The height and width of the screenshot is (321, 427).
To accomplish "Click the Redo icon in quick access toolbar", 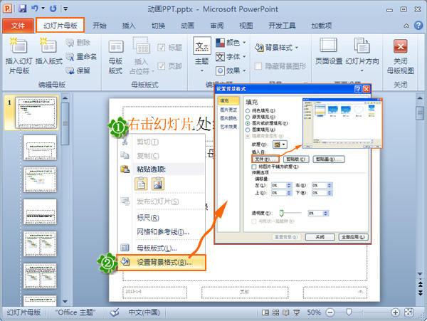I will 53,9.
